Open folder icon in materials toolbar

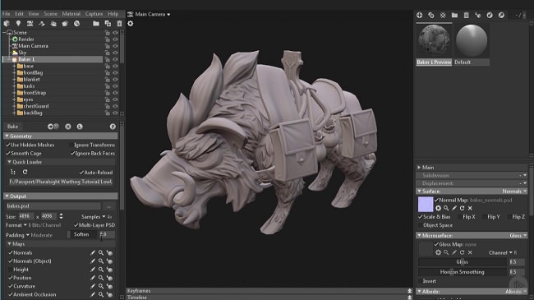click(x=454, y=15)
